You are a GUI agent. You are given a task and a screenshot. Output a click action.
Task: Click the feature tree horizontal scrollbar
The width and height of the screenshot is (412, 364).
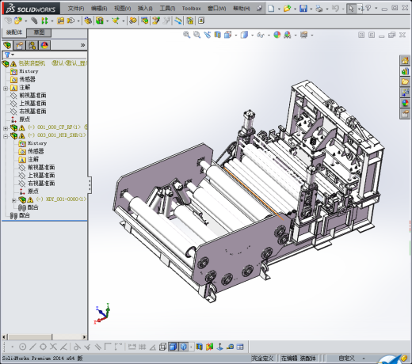tap(44, 337)
